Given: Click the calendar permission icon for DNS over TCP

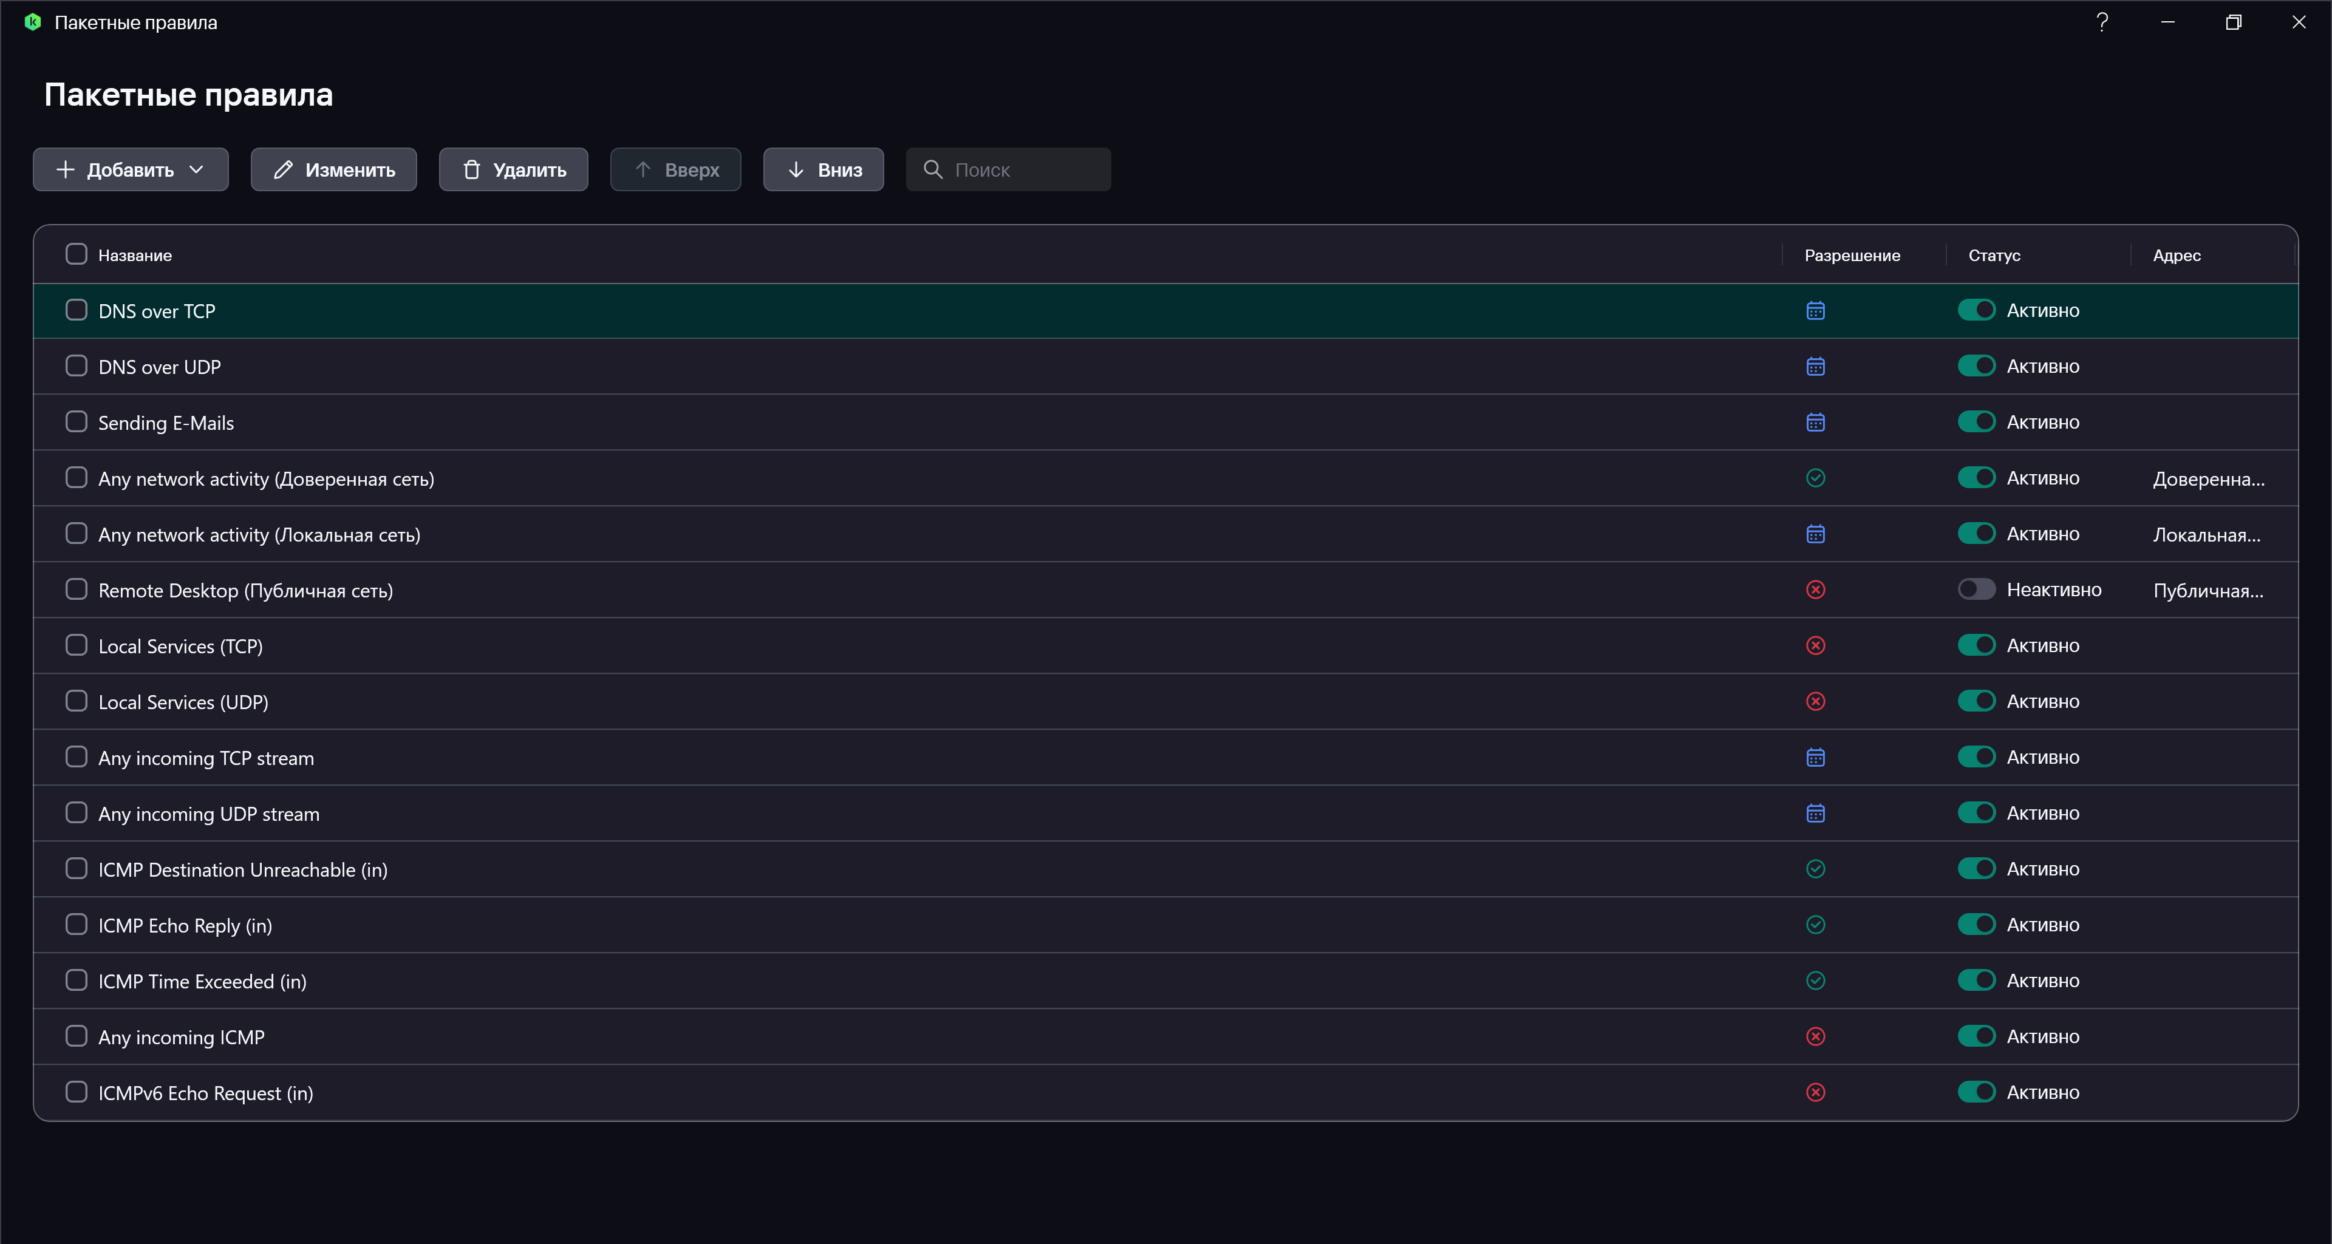Looking at the screenshot, I should pyautogui.click(x=1815, y=310).
